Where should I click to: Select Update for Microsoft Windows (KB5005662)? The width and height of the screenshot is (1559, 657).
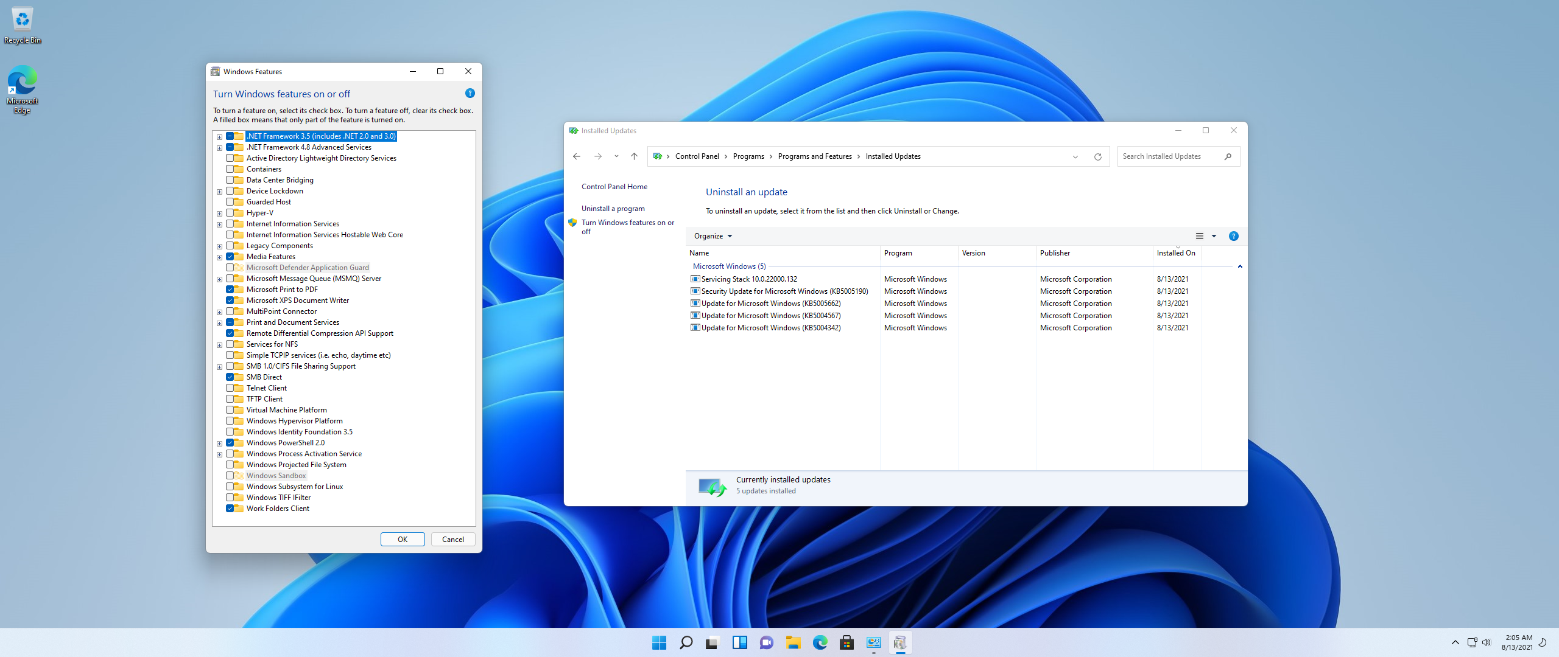pos(771,303)
